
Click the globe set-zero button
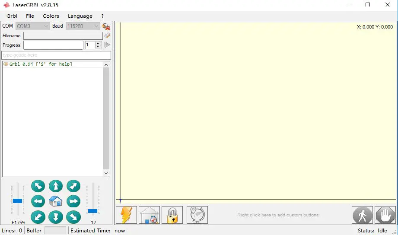pos(197,215)
